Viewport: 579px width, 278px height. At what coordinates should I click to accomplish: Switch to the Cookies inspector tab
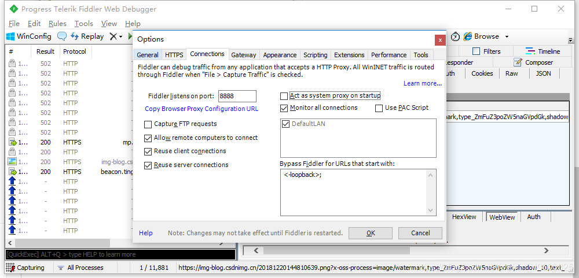(482, 73)
